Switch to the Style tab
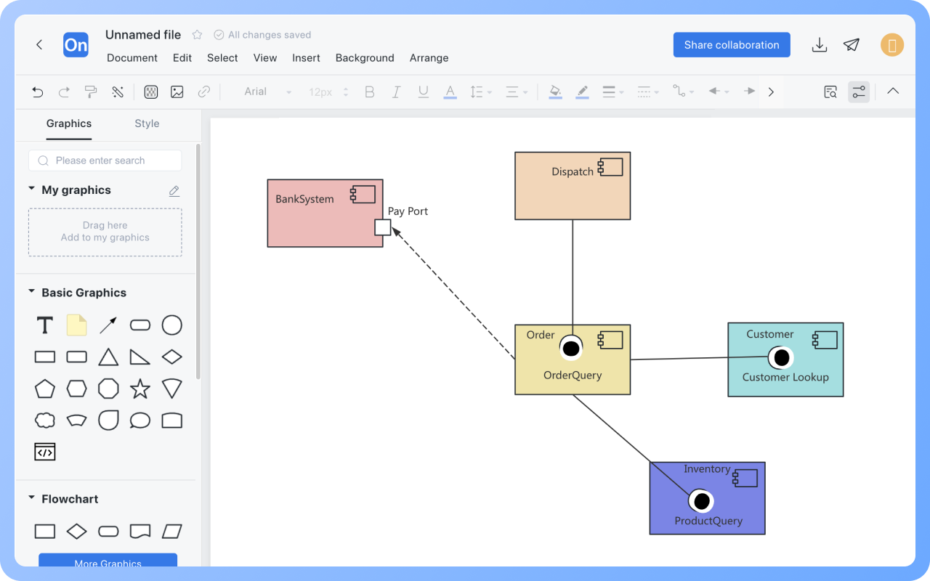 pos(147,123)
